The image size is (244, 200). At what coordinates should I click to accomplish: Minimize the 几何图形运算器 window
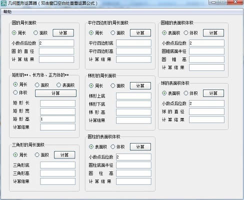pyautogui.click(x=213, y=2)
